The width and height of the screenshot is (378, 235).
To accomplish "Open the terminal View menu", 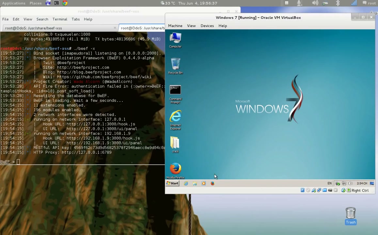I will 28,19.
